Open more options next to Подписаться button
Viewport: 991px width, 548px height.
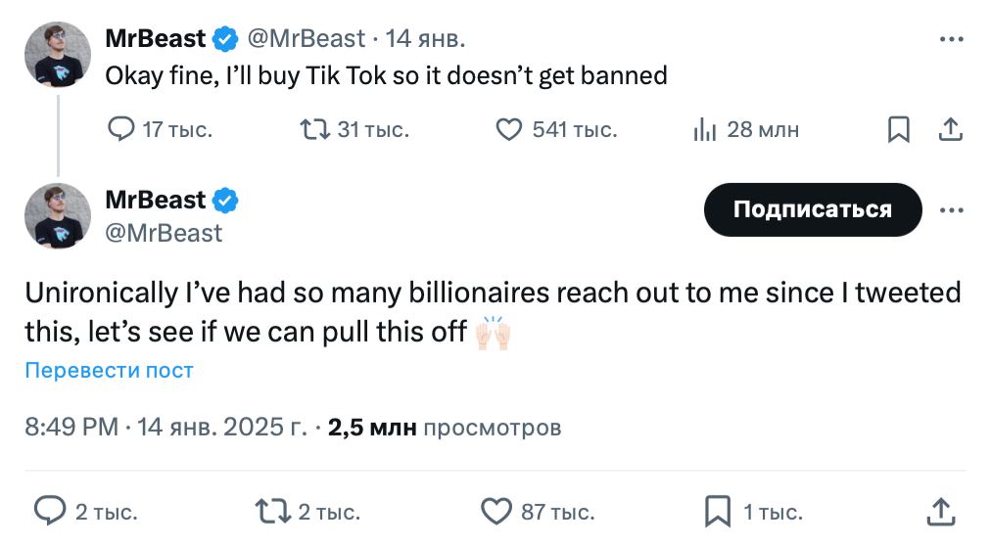[951, 210]
